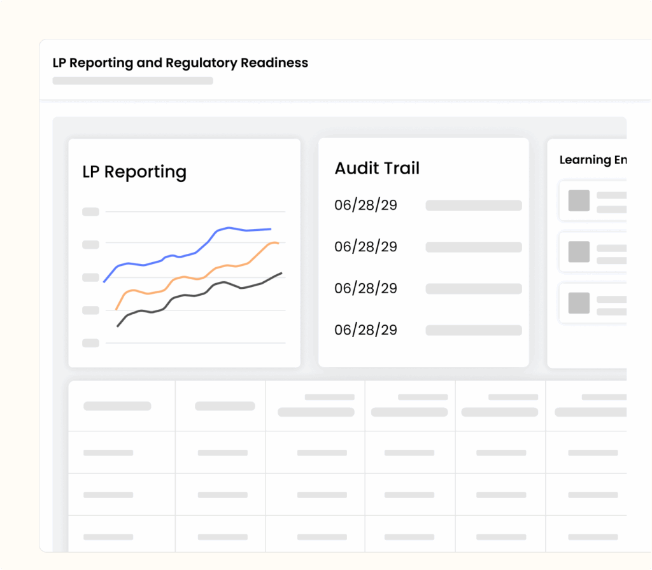Image resolution: width=652 pixels, height=570 pixels.
Task: Click the placeholder bar beside the first audit date
Action: pyautogui.click(x=473, y=205)
